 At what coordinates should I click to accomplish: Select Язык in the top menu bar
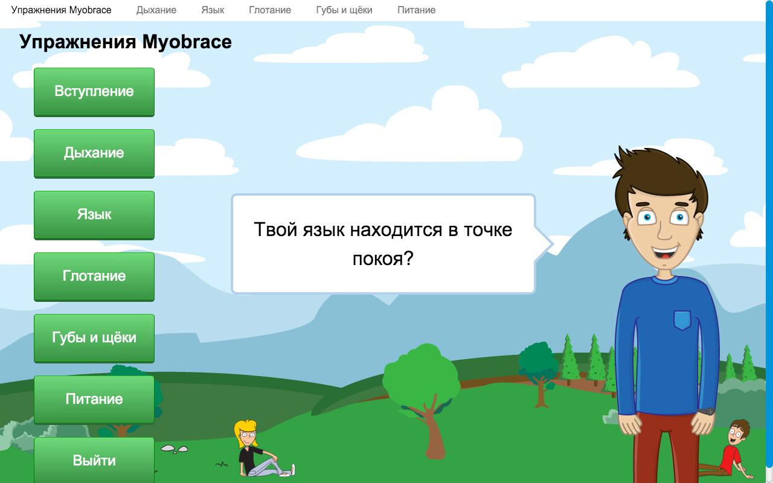[213, 10]
